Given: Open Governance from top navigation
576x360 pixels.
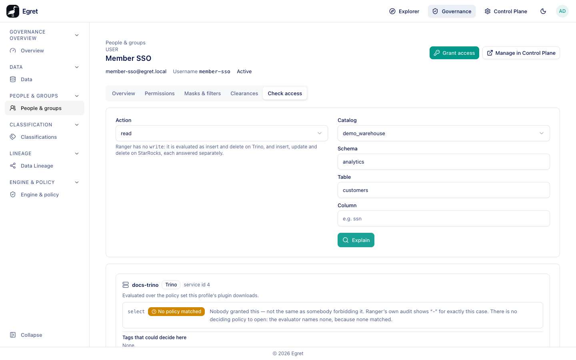Looking at the screenshot, I should coord(452,11).
